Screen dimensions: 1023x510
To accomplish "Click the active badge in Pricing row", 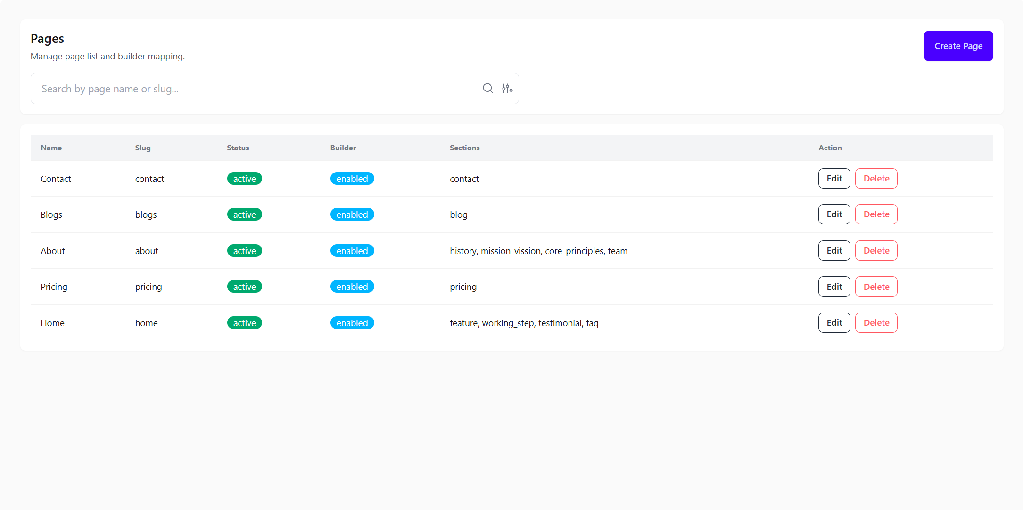I will click(x=245, y=287).
